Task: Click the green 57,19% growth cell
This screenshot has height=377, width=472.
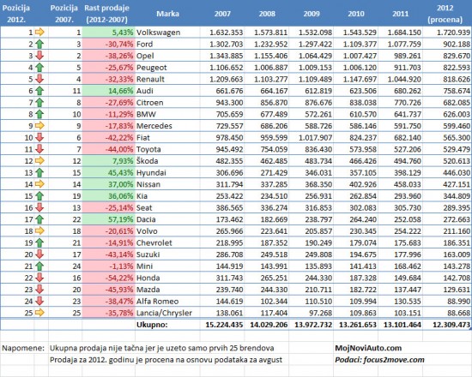Action: 108,219
